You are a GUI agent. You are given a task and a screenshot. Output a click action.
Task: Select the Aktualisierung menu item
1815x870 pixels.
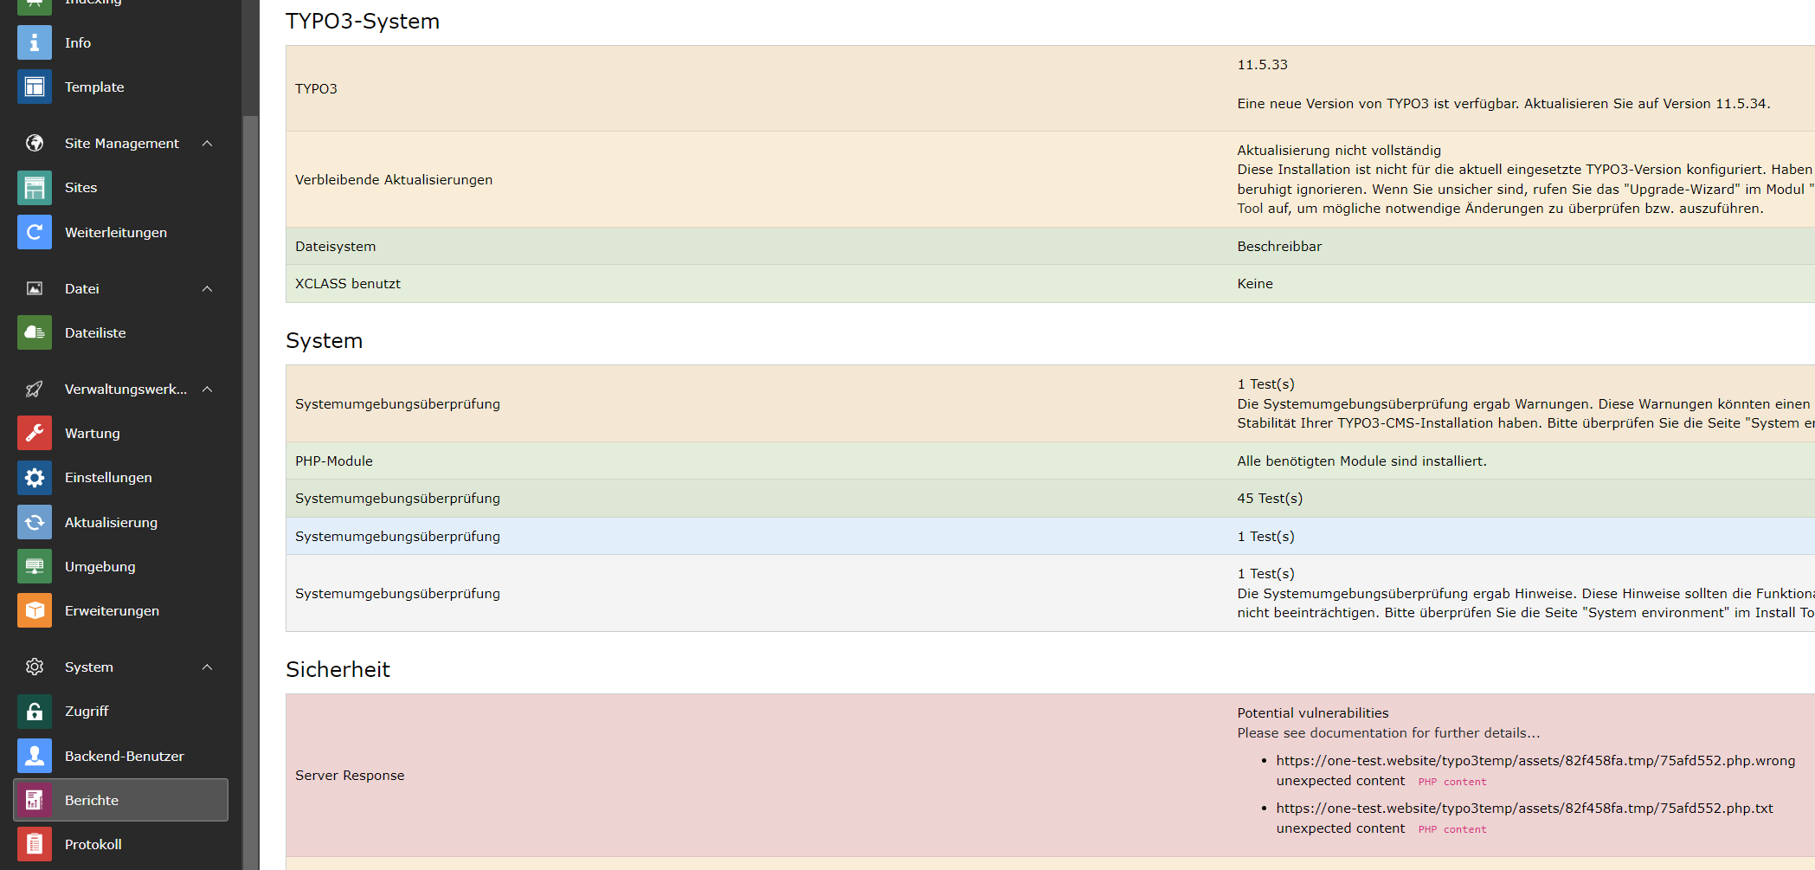pyautogui.click(x=121, y=522)
